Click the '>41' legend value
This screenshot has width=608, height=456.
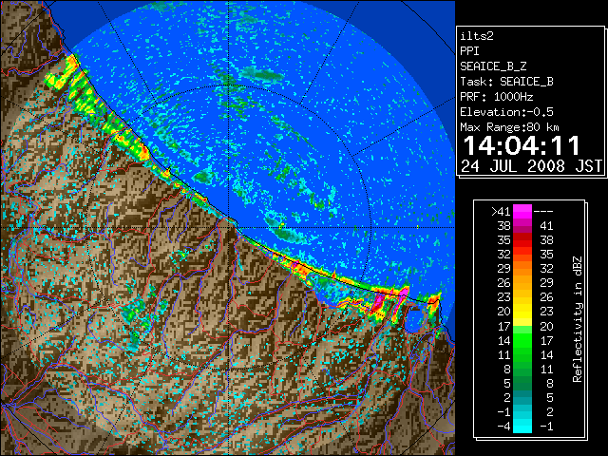501,212
